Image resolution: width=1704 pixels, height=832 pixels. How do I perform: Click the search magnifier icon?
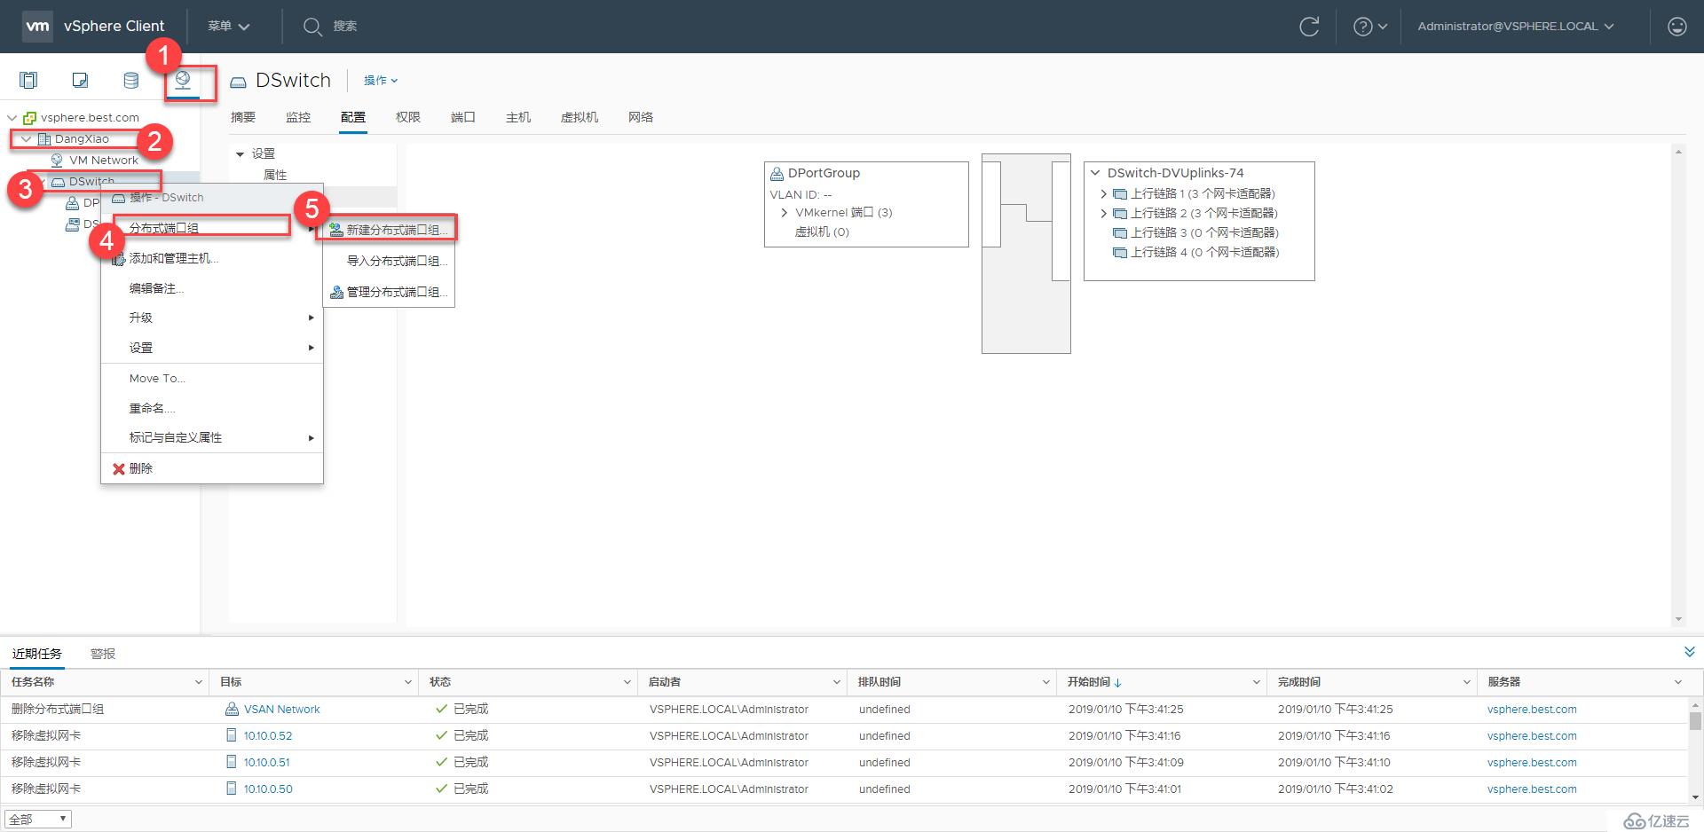coord(312,27)
